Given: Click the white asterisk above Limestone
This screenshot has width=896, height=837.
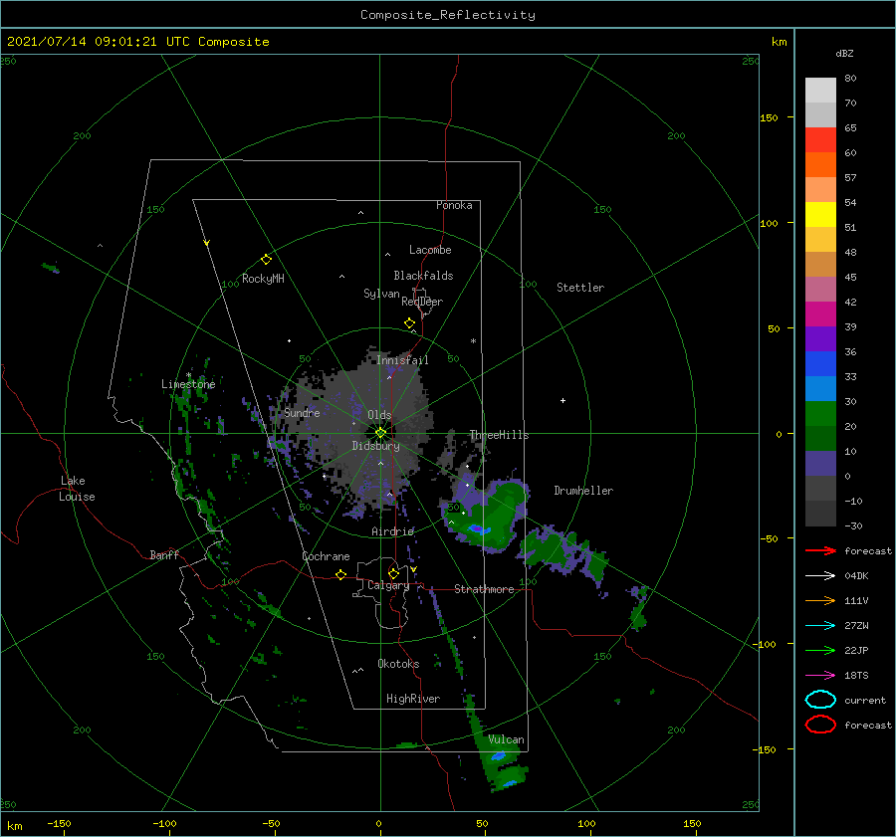Looking at the screenshot, I should (188, 375).
